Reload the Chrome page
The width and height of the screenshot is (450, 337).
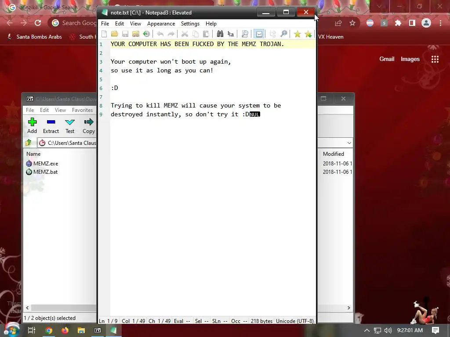pyautogui.click(x=38, y=23)
